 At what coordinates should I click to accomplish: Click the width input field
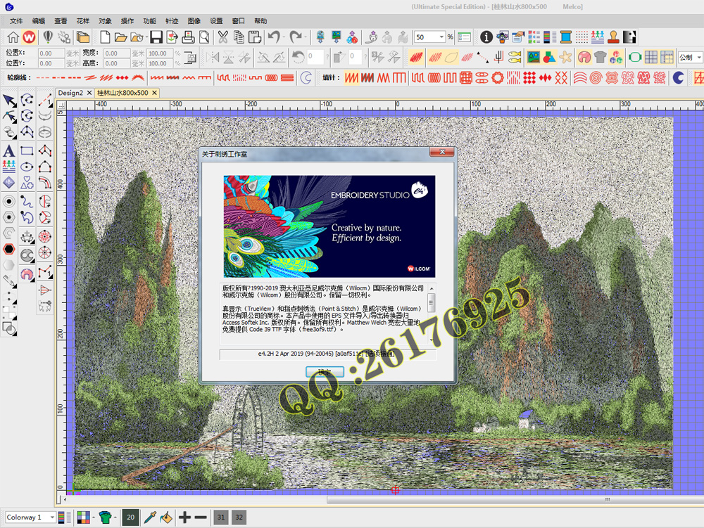pyautogui.click(x=117, y=53)
